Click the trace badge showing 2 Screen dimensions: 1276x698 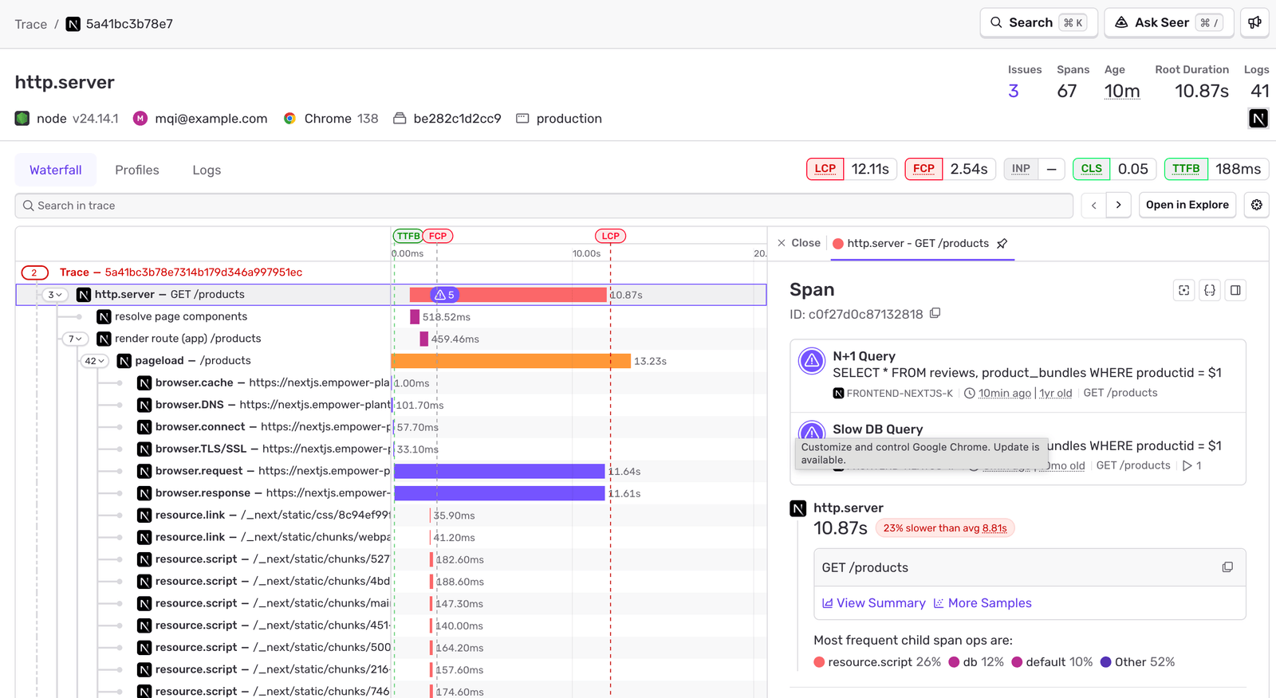[x=34, y=273]
